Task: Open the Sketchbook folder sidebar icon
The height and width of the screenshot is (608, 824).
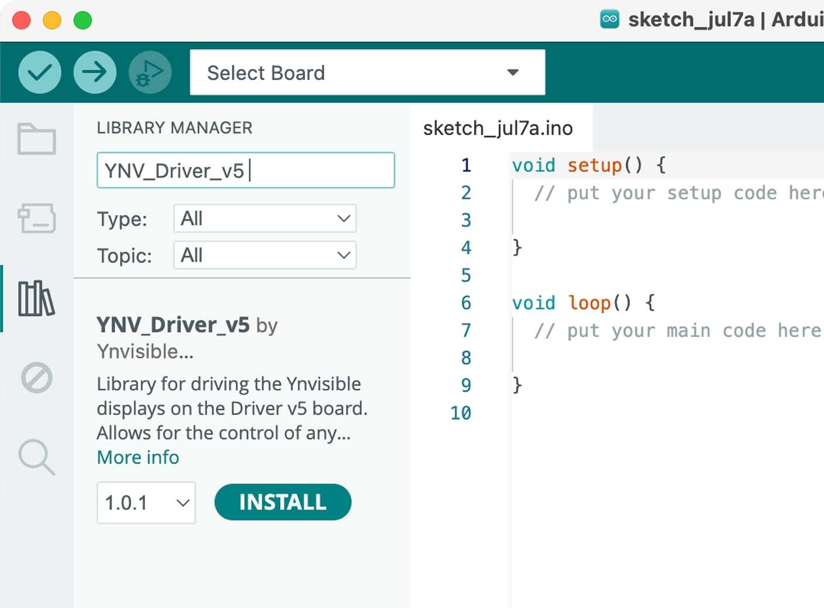Action: click(37, 139)
